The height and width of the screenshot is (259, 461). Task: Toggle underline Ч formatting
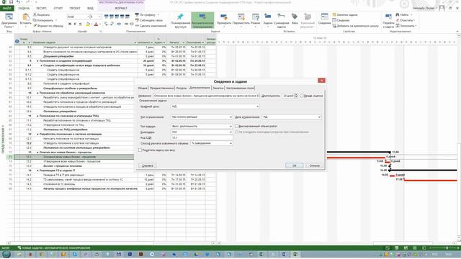80,24
